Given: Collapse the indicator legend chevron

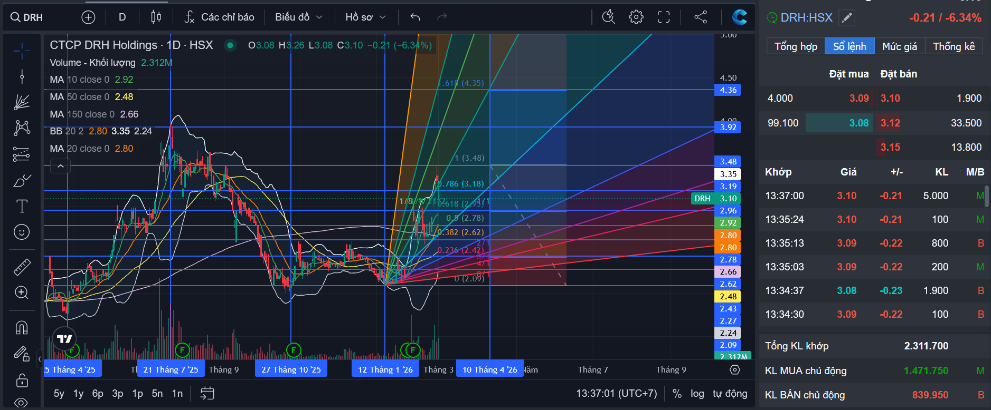Looking at the screenshot, I should [61, 167].
